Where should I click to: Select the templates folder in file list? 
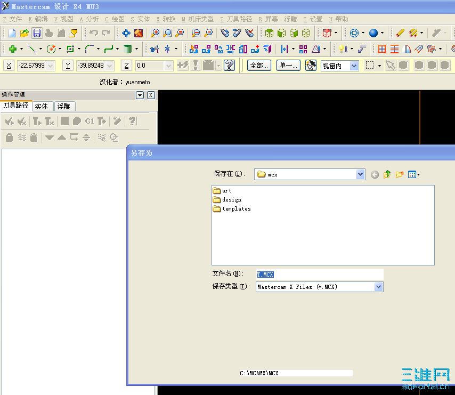click(x=232, y=208)
